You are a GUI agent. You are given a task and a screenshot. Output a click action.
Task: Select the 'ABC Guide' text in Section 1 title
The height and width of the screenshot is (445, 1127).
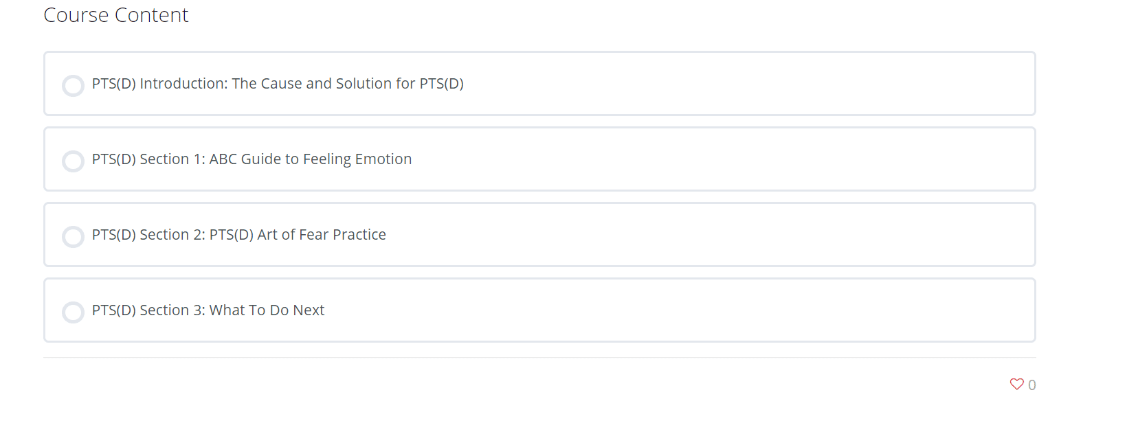click(245, 159)
